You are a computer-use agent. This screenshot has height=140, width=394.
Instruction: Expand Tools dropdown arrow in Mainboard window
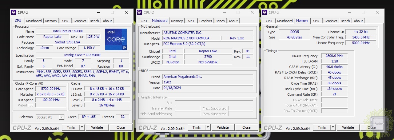click(x=208, y=127)
